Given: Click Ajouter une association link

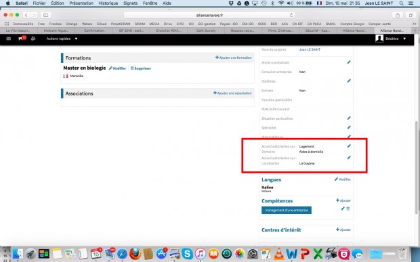Looking at the screenshot, I should [x=232, y=93].
